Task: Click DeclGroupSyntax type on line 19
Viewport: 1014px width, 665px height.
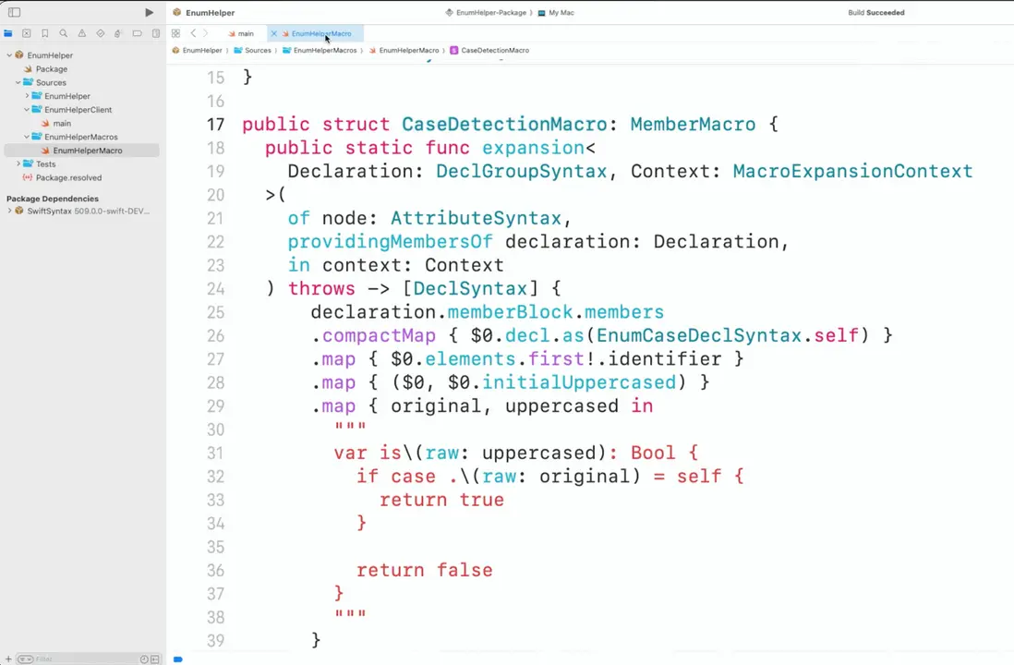Action: coord(521,172)
